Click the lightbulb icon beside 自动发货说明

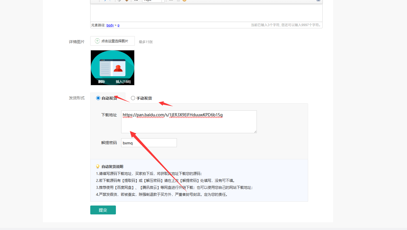pyautogui.click(x=98, y=167)
